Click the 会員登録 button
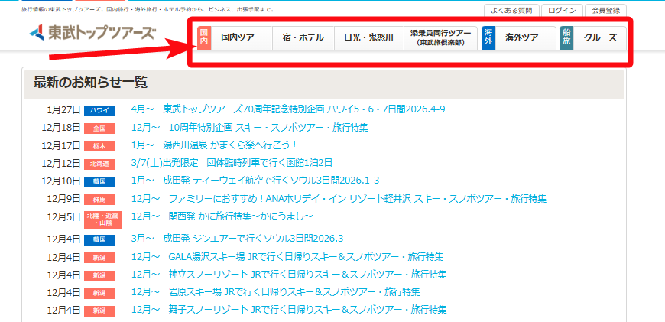 pyautogui.click(x=605, y=11)
